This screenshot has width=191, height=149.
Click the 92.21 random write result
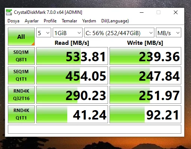(145, 114)
